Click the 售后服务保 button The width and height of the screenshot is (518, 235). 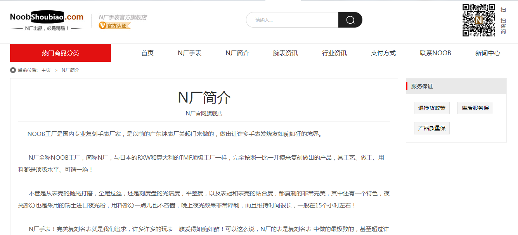pos(475,108)
